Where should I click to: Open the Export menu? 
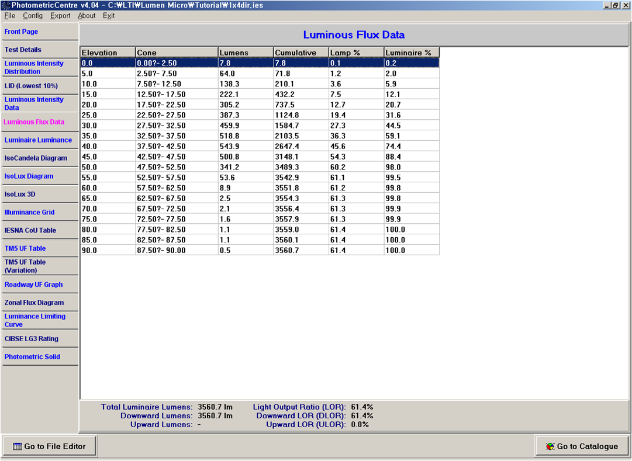[x=60, y=16]
